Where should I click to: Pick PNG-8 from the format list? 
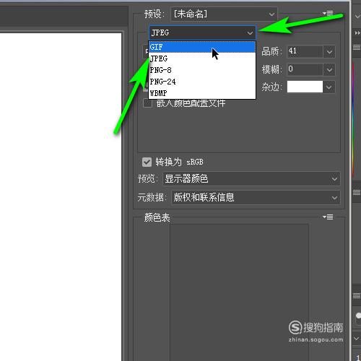click(202, 70)
